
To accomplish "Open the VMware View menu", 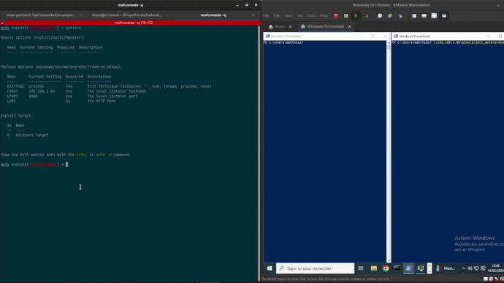I will pos(289,16).
